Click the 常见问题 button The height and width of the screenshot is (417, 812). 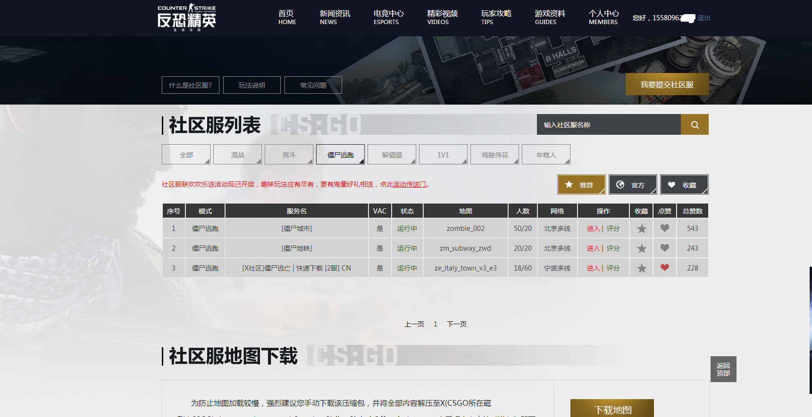click(313, 85)
